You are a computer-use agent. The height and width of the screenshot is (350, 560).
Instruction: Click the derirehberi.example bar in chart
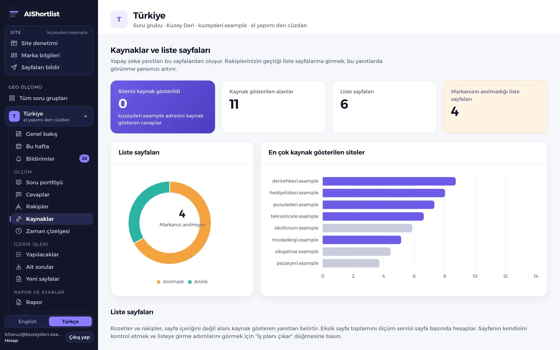[x=389, y=181]
